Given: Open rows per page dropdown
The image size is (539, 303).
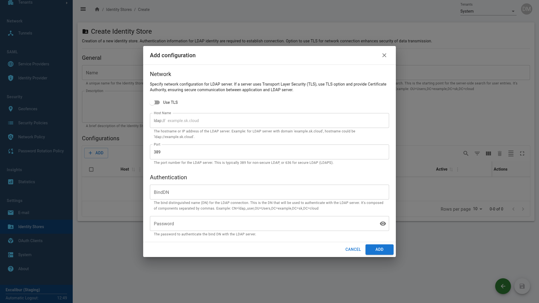Looking at the screenshot, I should (478, 209).
